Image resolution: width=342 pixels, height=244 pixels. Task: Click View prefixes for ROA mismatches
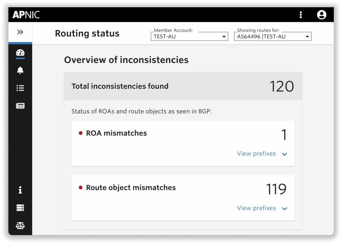coord(256,153)
